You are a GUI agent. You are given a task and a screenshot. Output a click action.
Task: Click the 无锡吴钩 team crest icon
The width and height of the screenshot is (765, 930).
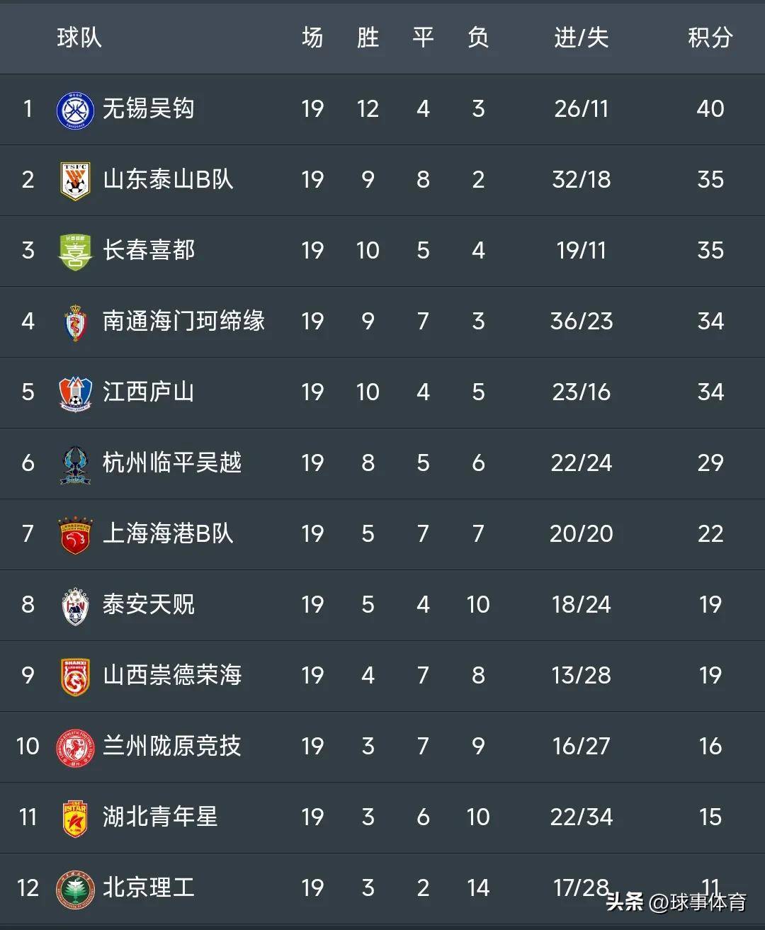(74, 110)
